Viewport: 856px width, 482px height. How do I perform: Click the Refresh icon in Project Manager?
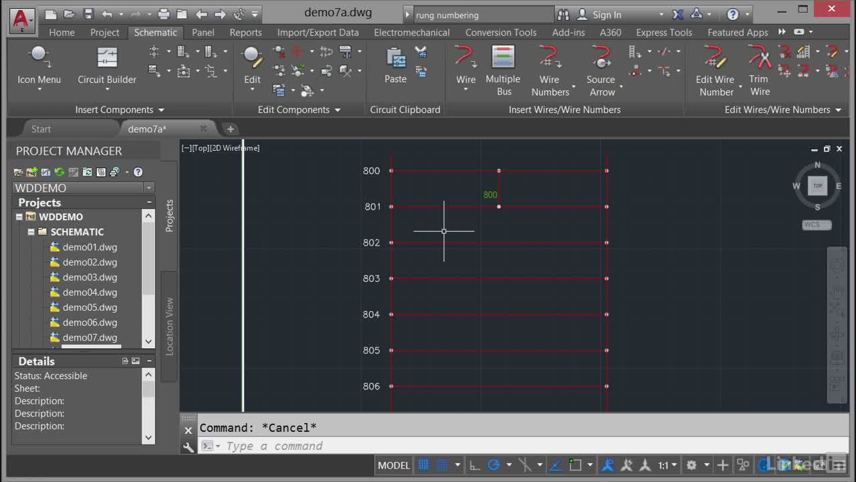60,172
